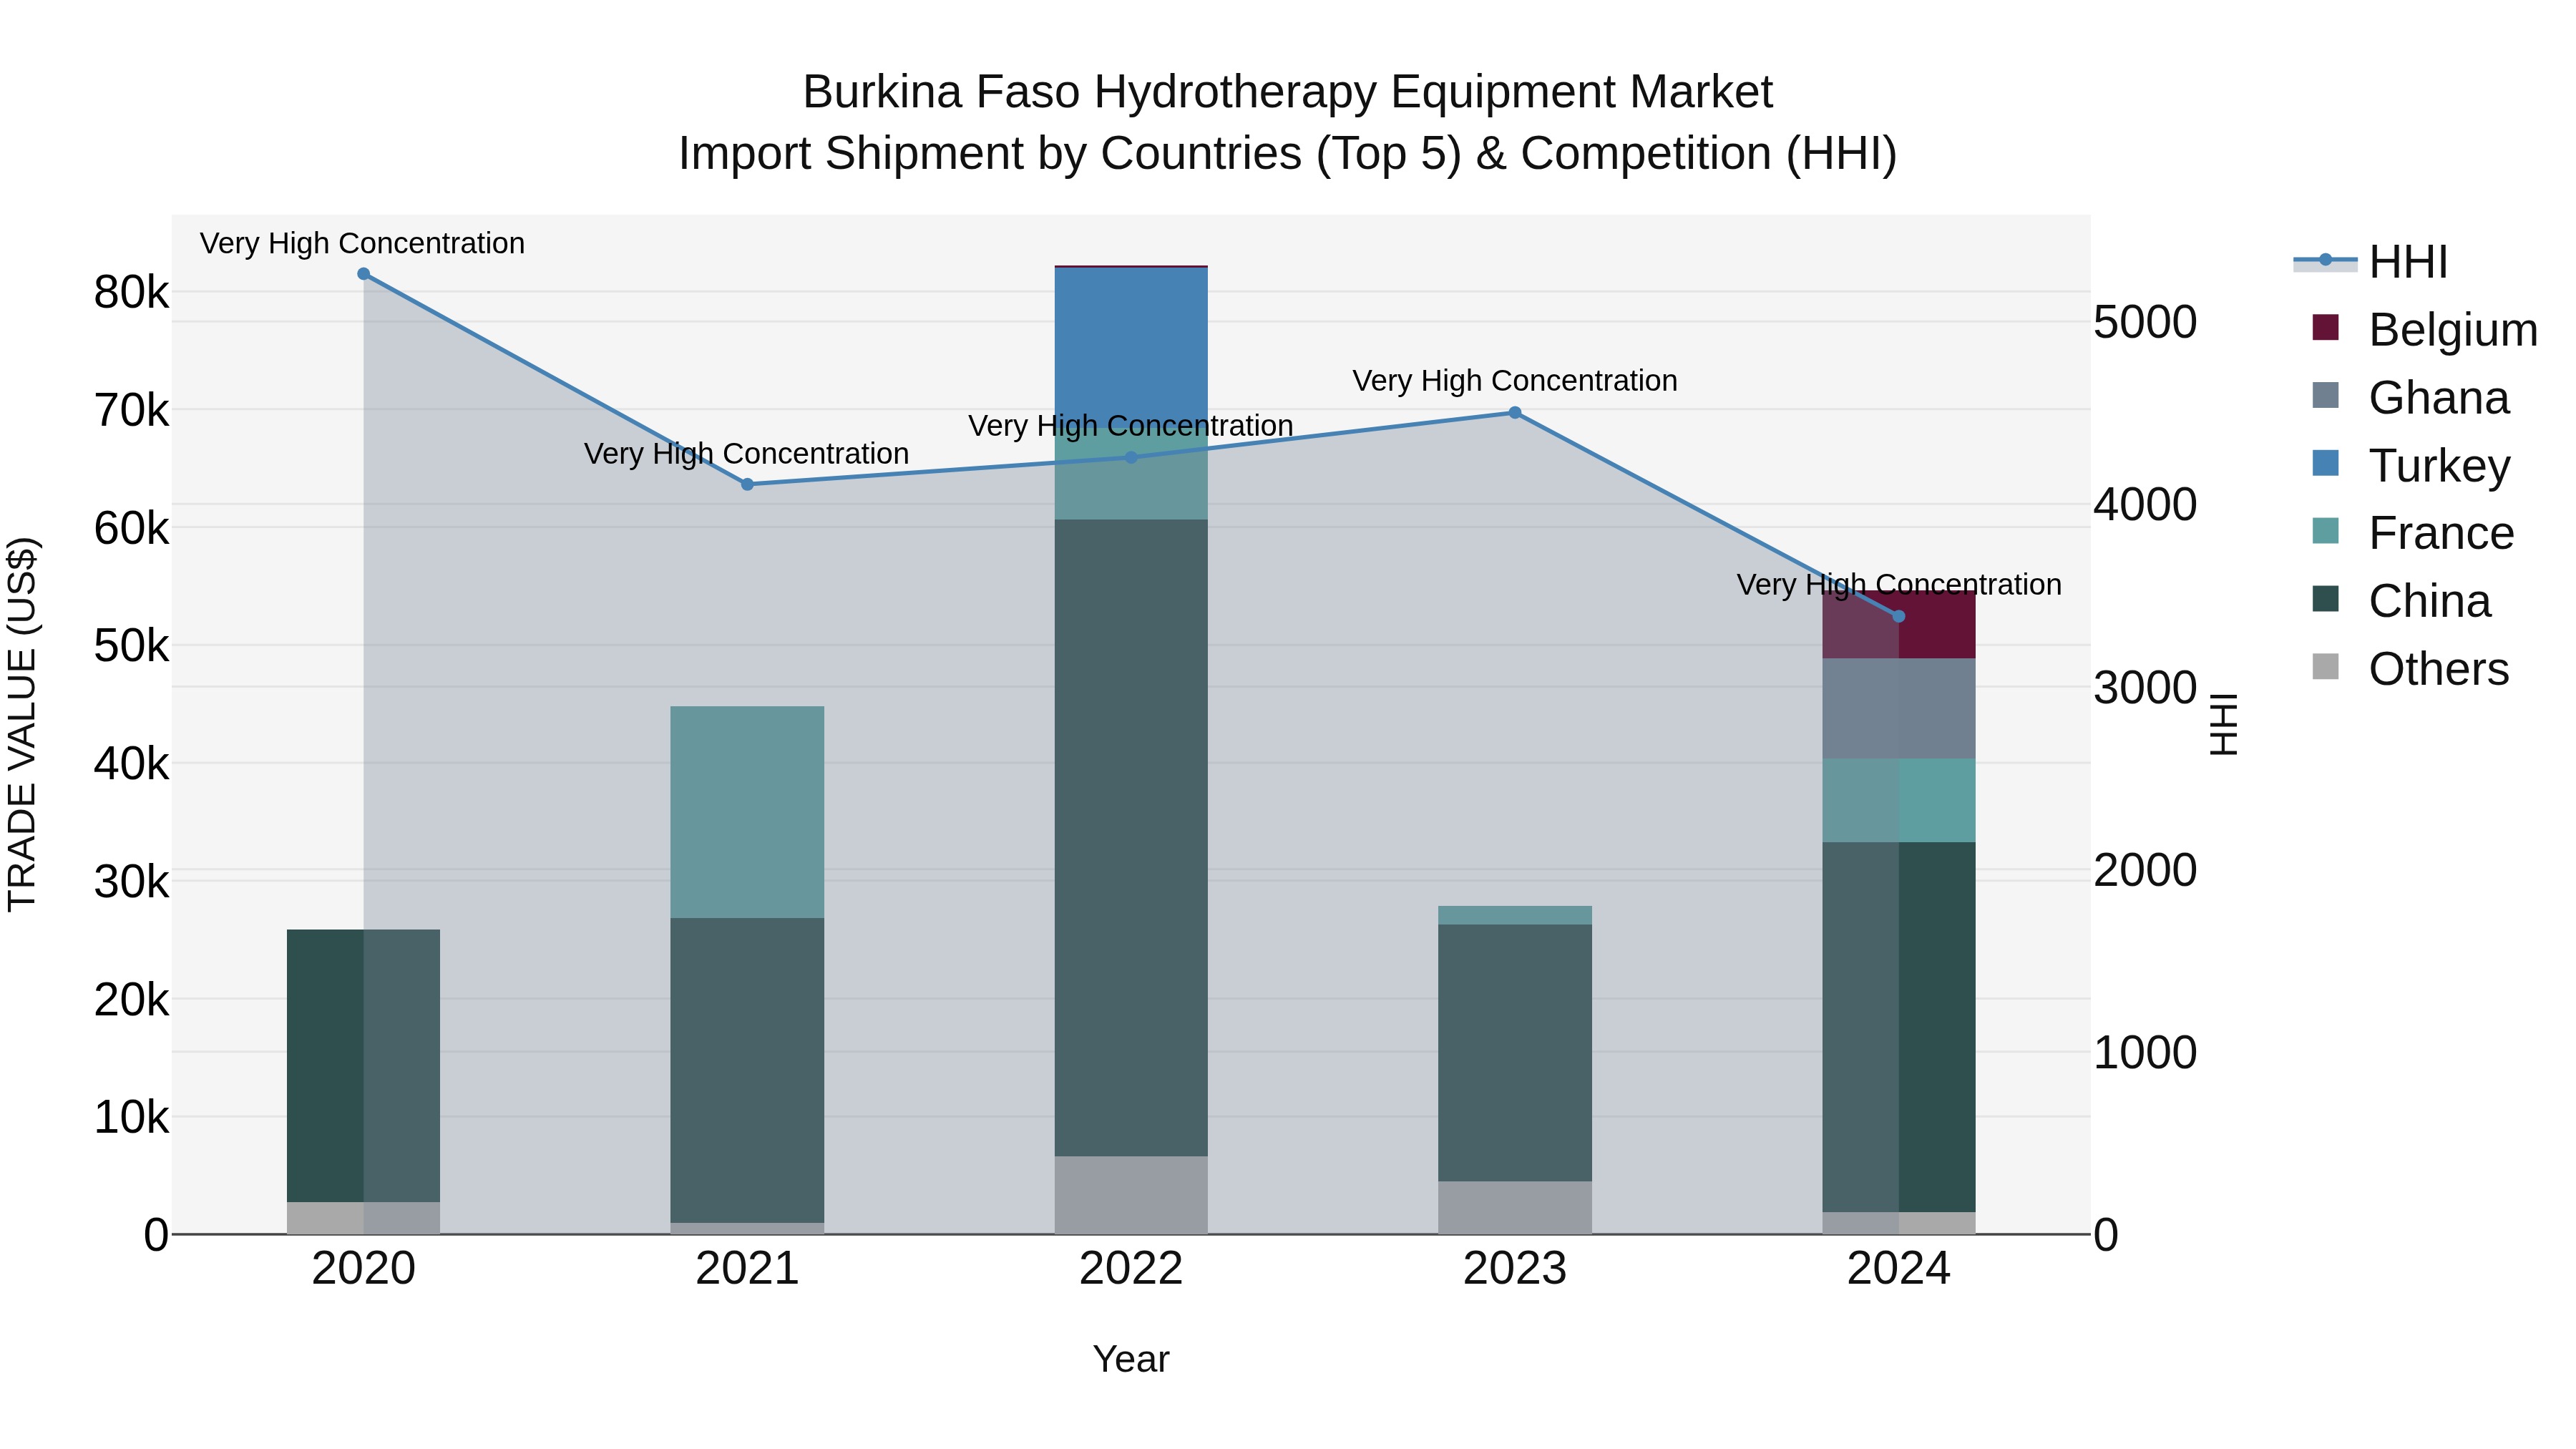The width and height of the screenshot is (2576, 1449).
Task: Select the 2022 HHI data point
Action: pyautogui.click(x=1131, y=457)
